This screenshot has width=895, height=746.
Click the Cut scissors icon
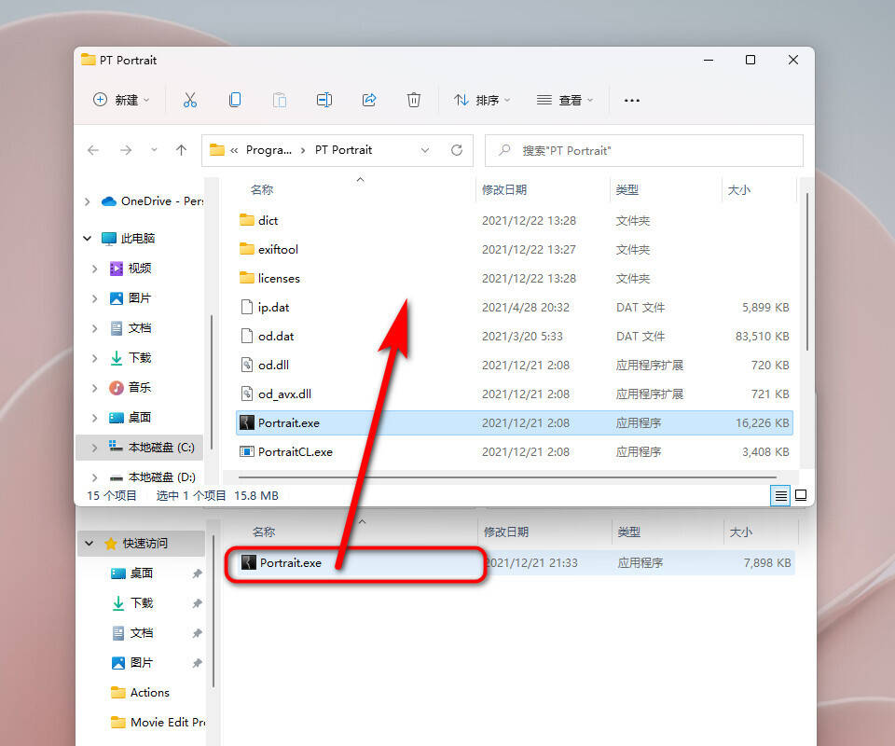[190, 100]
